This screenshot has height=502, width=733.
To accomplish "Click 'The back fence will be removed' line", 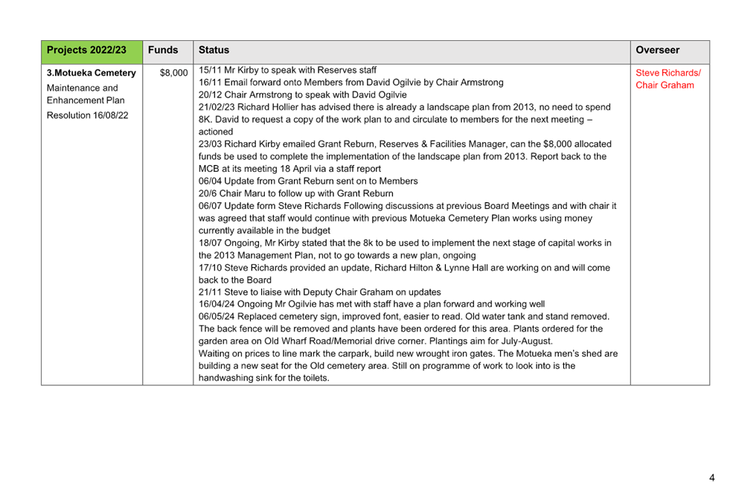I will [400, 329].
